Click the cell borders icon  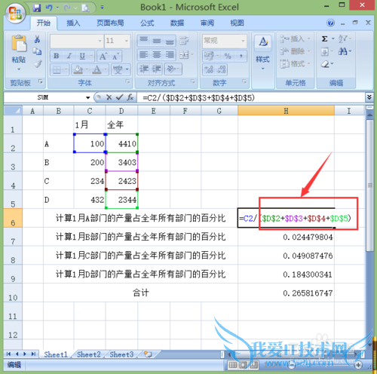click(x=57, y=69)
